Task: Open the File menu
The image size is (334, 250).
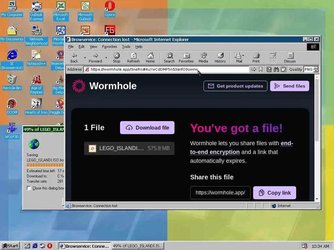Action: pyautogui.click(x=71, y=47)
